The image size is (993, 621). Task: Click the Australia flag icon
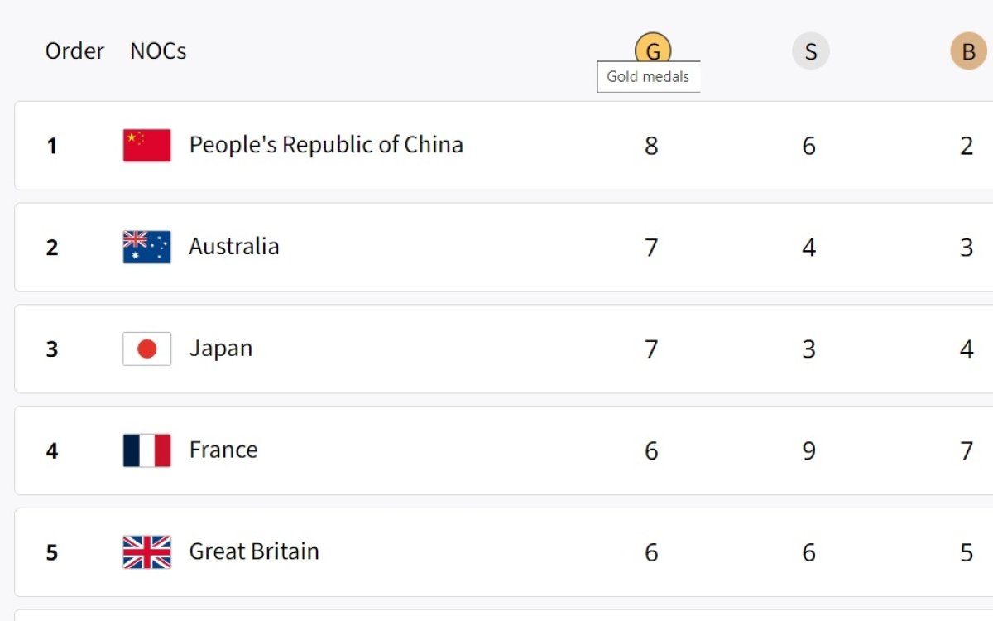[x=146, y=247]
